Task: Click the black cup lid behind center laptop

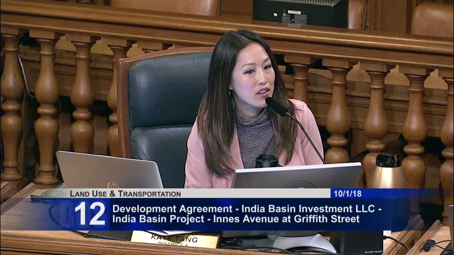Action: (x=267, y=160)
